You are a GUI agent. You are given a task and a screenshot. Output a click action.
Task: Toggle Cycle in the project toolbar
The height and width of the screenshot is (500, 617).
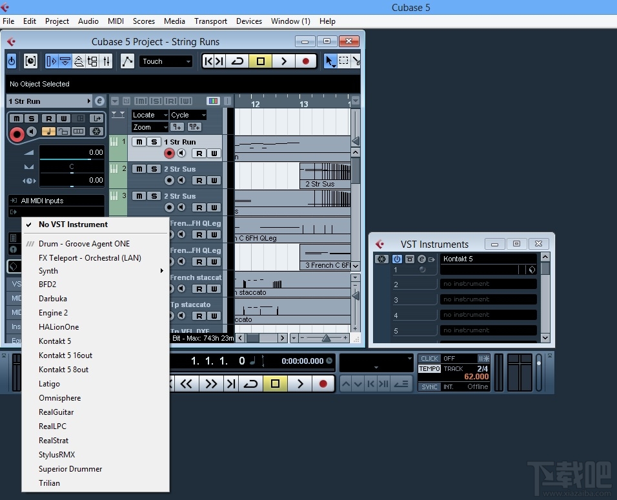[x=238, y=61]
